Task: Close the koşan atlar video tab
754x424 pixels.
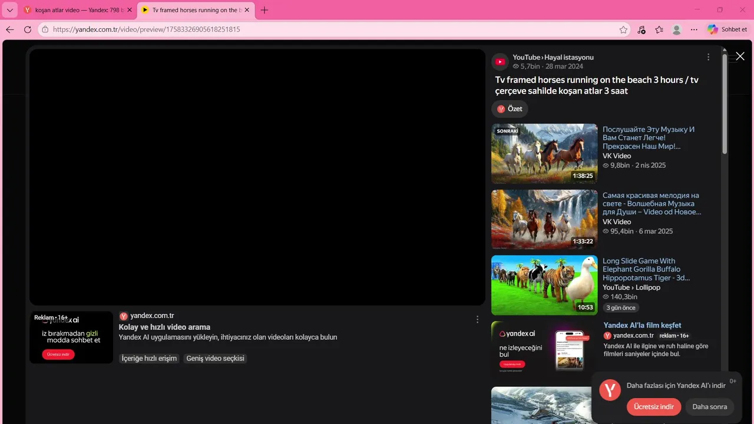Action: coord(130,10)
